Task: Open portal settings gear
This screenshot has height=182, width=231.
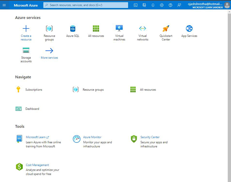Action: tap(162, 5)
